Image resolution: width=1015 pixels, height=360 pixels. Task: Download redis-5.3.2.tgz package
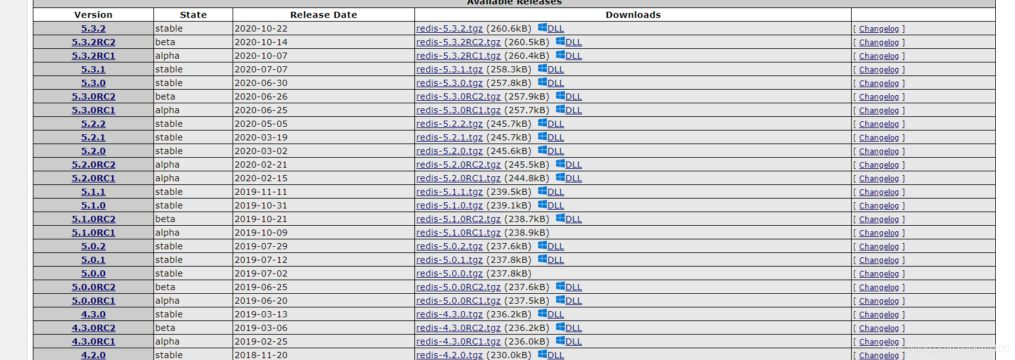click(450, 28)
